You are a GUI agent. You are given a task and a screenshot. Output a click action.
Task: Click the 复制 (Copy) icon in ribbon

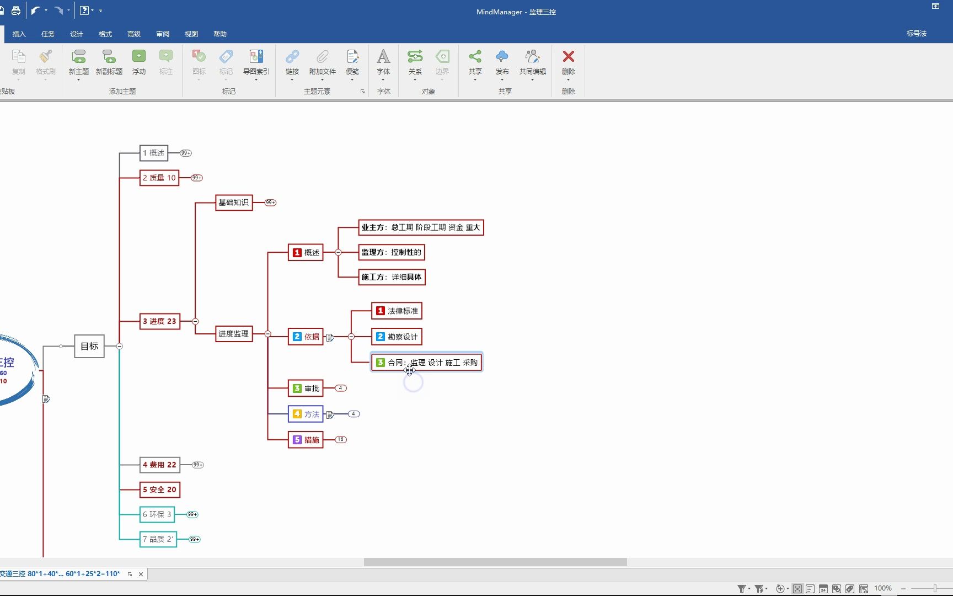[19, 57]
